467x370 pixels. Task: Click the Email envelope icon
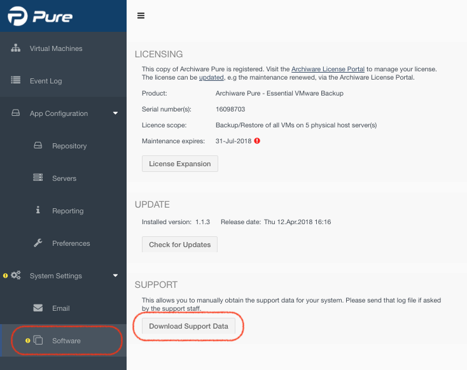click(x=38, y=308)
